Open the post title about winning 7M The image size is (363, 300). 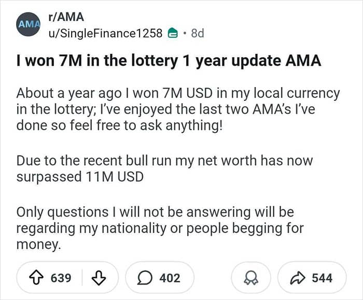click(x=169, y=61)
